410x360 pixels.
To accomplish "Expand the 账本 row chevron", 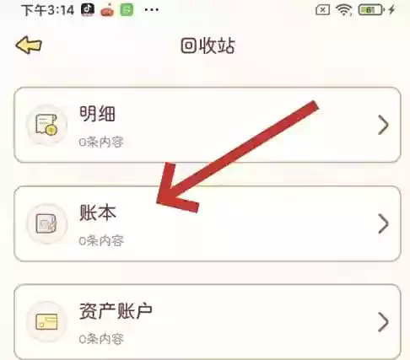I will pyautogui.click(x=383, y=223).
